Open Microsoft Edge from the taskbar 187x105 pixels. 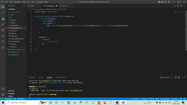pyautogui.click(x=69, y=102)
